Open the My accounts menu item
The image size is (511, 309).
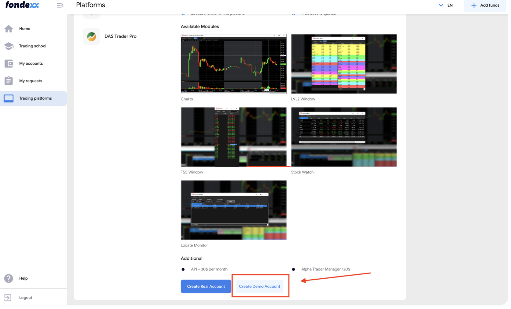tap(31, 64)
